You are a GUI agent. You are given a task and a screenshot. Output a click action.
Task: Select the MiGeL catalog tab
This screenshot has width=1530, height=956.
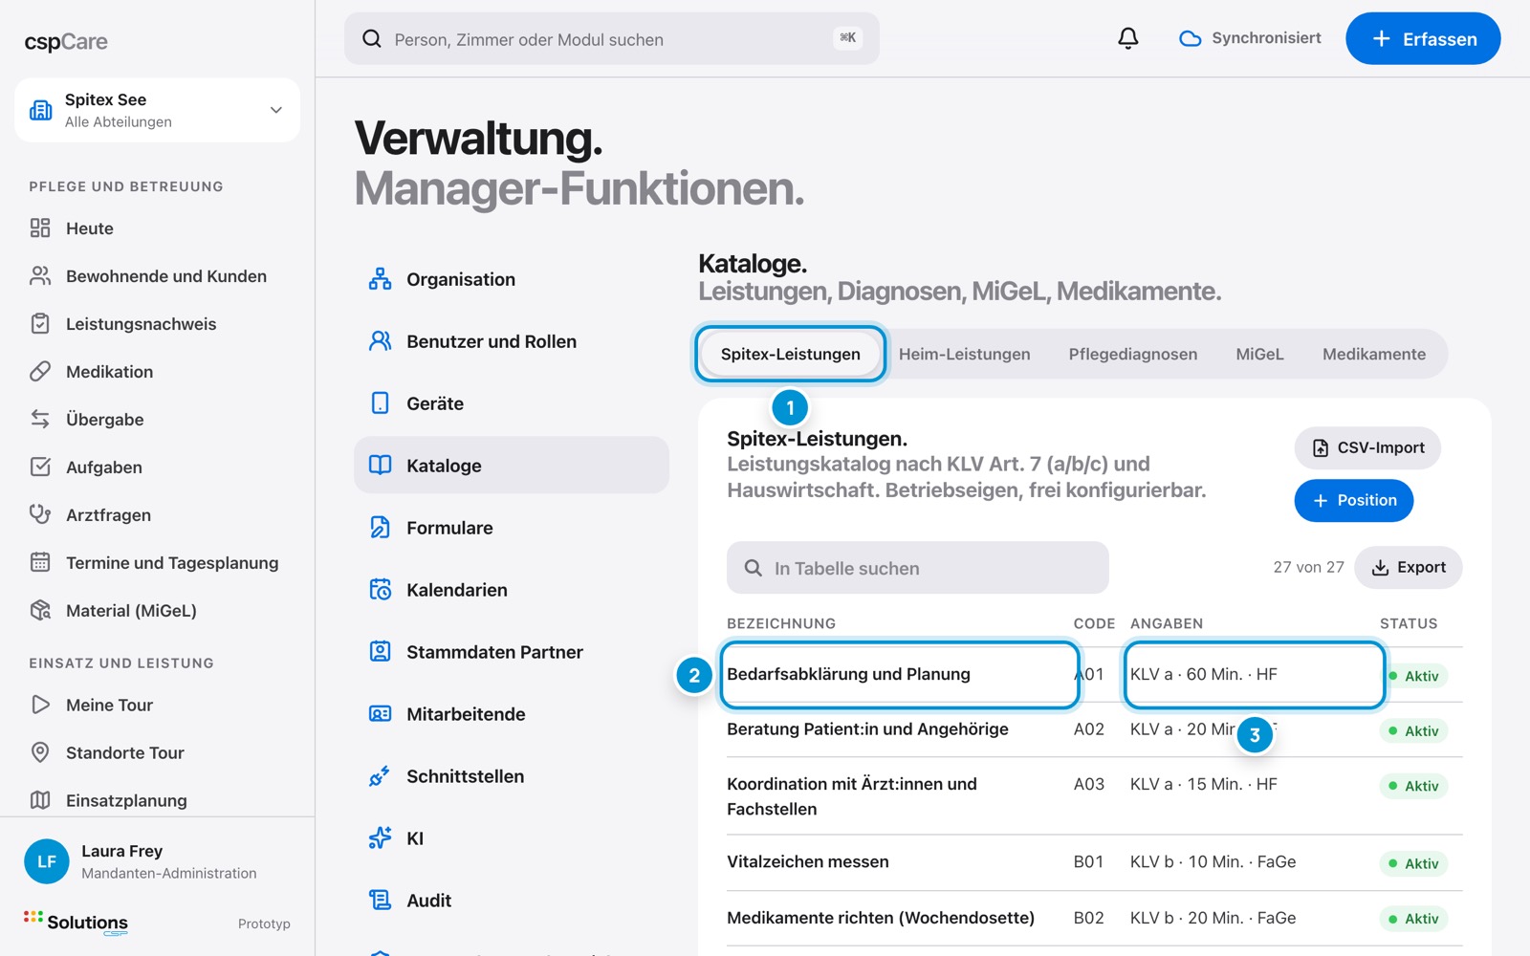click(x=1259, y=354)
